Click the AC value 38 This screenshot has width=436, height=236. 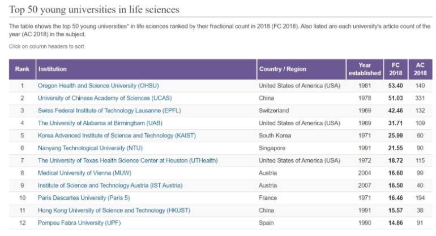pos(420,211)
